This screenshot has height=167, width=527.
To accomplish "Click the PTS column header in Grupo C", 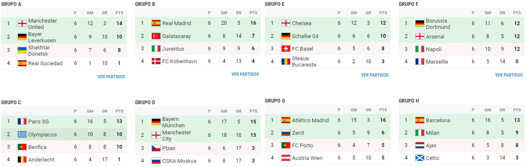I will tap(119, 111).
